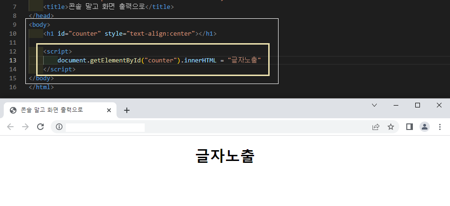Open Chrome profile avatar
The width and height of the screenshot is (450, 206).
[425, 127]
